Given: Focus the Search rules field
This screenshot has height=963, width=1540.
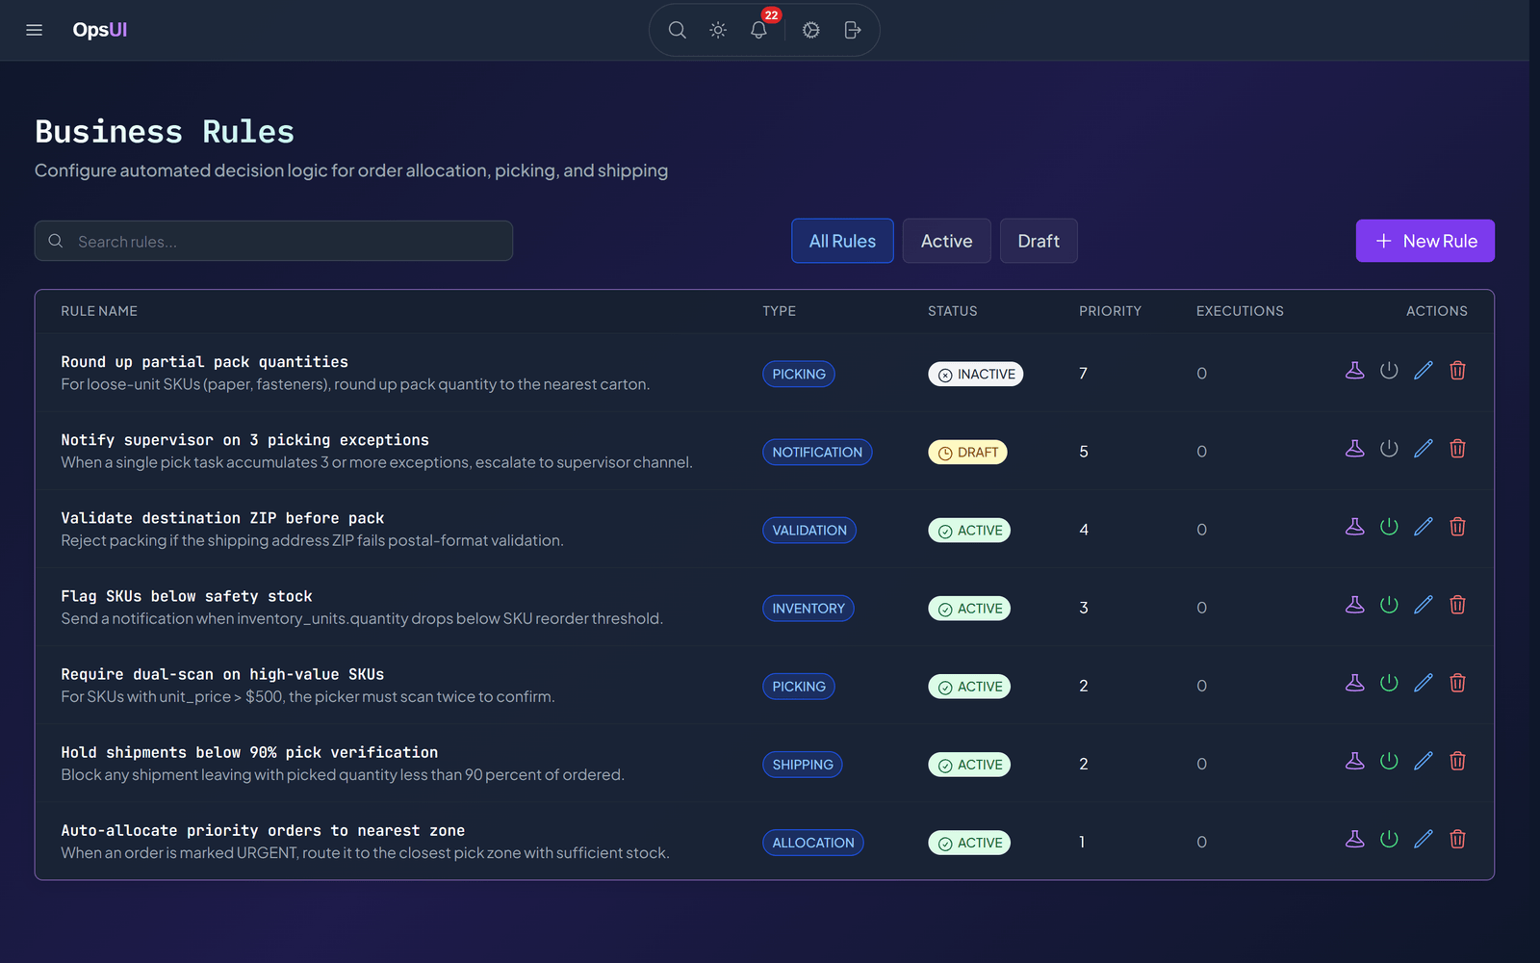Looking at the screenshot, I should (273, 241).
